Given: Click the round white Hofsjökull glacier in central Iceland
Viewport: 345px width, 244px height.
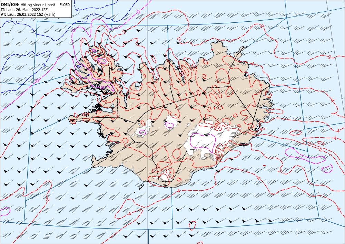Looking at the screenshot, I should pos(170,122).
